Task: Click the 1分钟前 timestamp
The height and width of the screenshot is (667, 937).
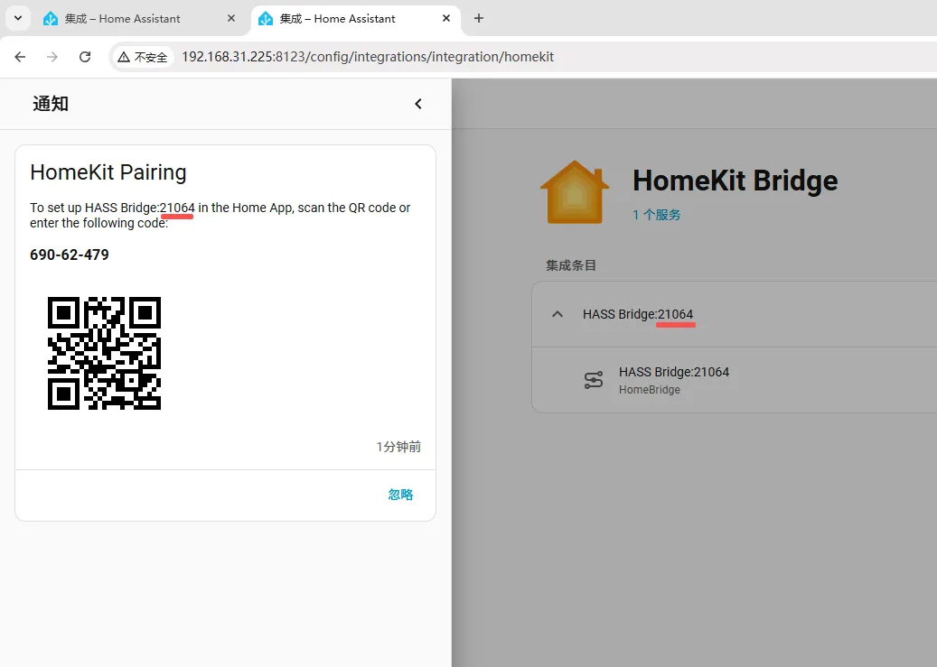Action: [398, 447]
